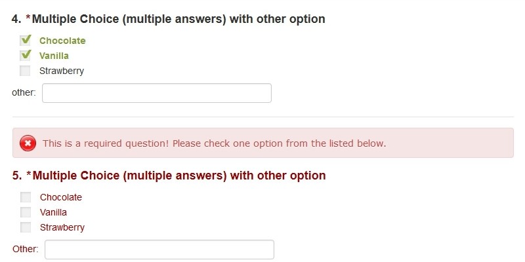The image size is (525, 262).
Task: Uncheck the Vanilla checkbox in question 4
Action: pyautogui.click(x=26, y=56)
